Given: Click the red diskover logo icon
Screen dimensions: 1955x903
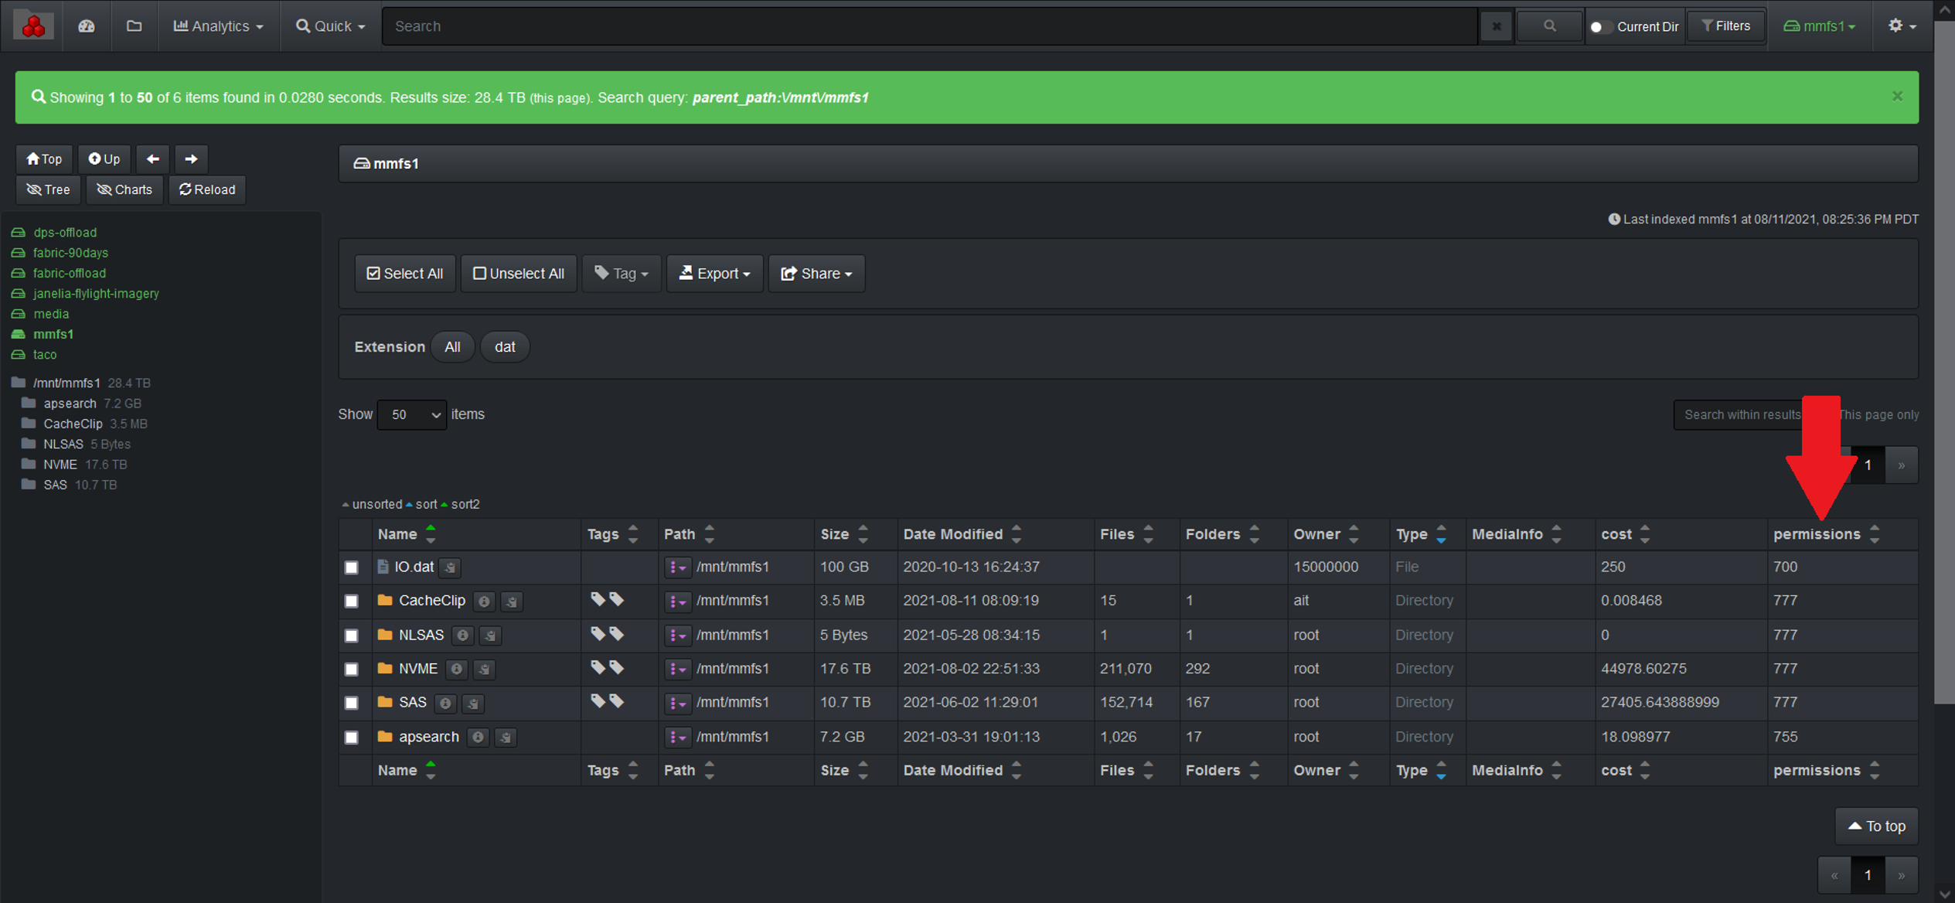Looking at the screenshot, I should [33, 26].
